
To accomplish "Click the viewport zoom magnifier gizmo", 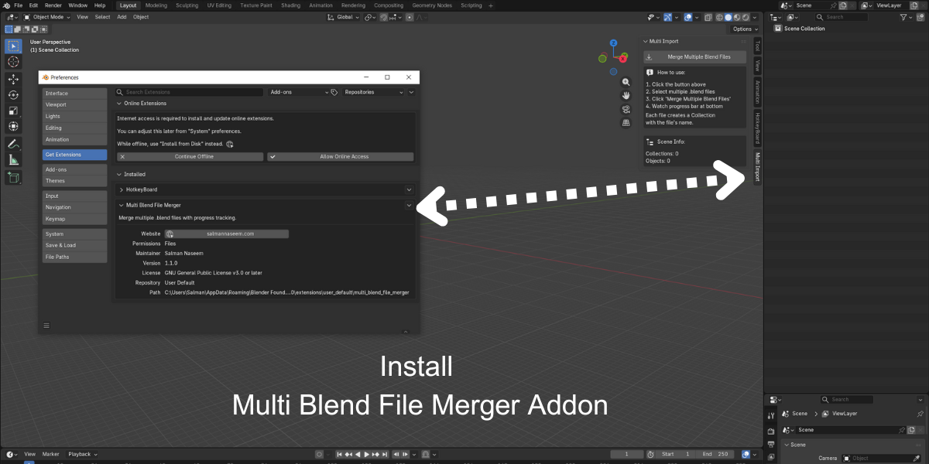I will tap(626, 81).
